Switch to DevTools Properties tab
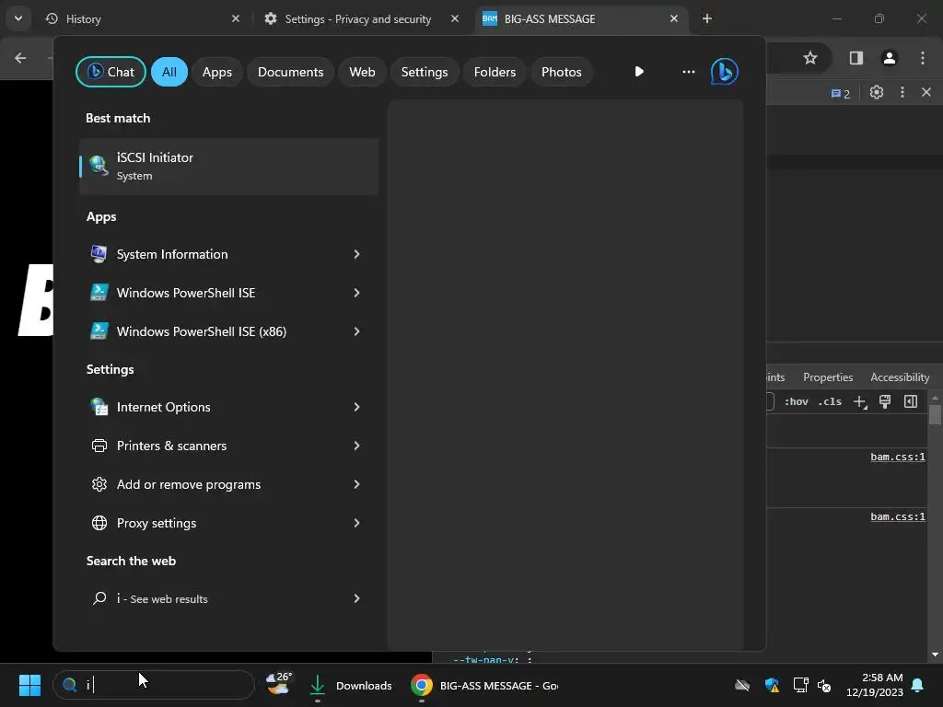 point(828,377)
